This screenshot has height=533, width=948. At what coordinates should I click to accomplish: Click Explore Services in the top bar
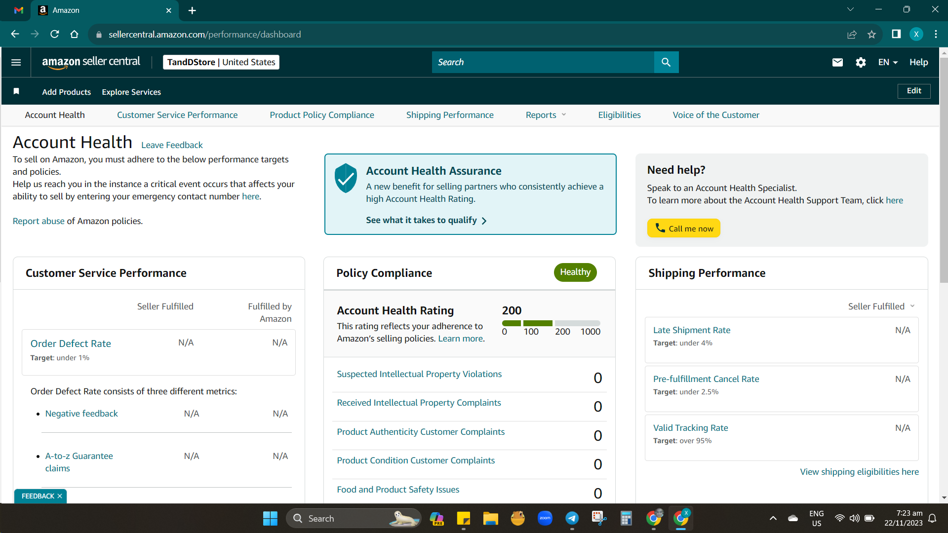pyautogui.click(x=131, y=92)
